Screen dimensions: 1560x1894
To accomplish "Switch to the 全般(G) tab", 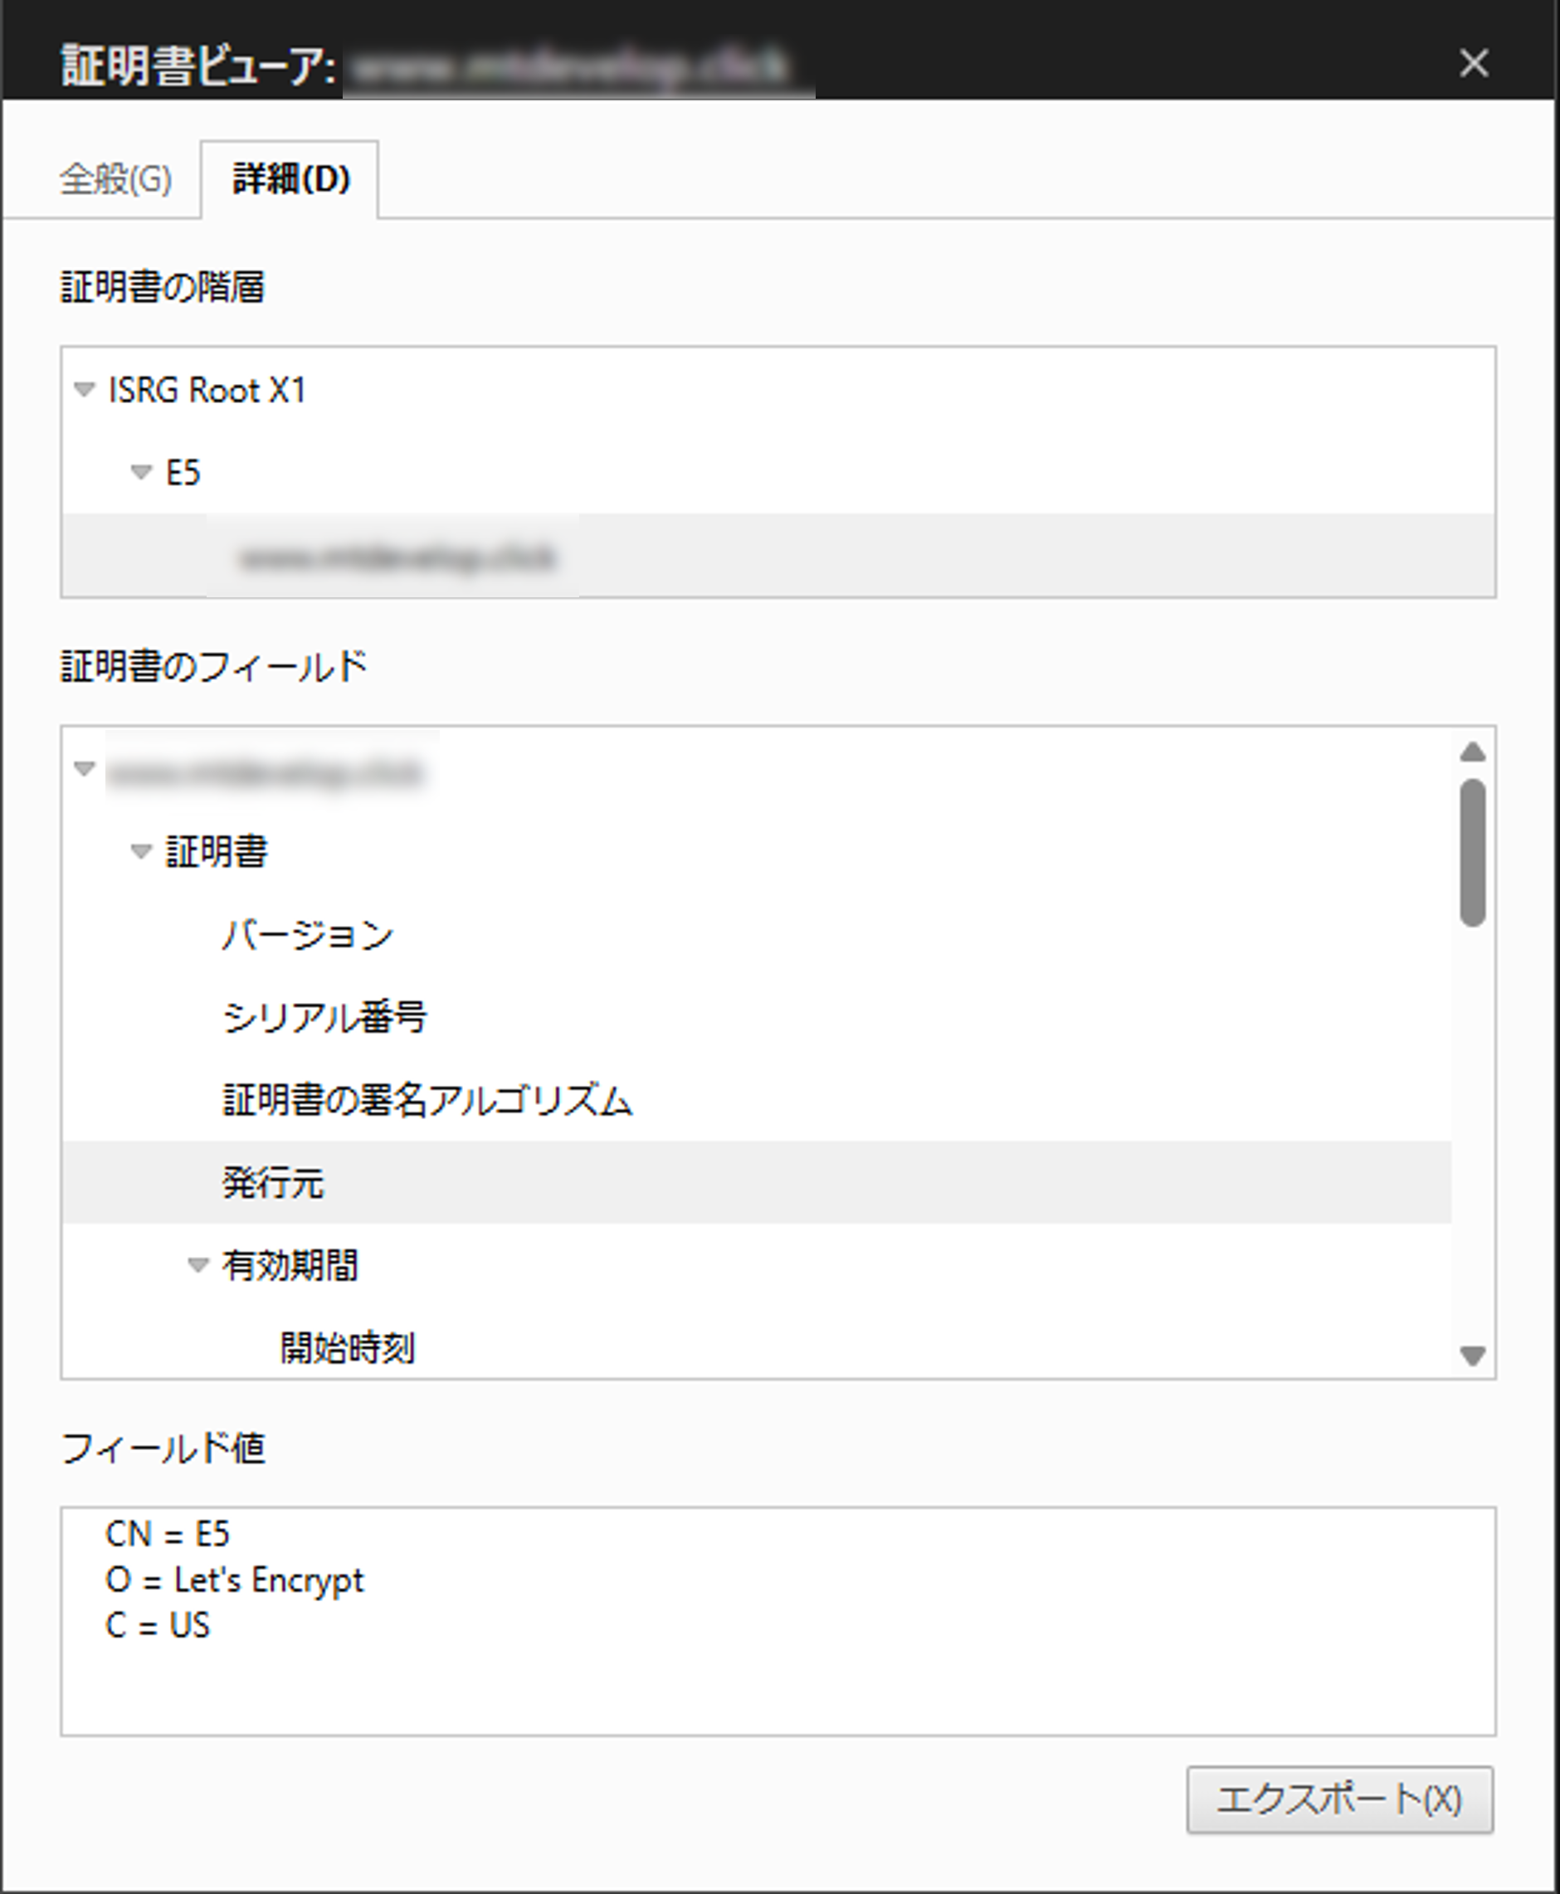I will [x=117, y=178].
